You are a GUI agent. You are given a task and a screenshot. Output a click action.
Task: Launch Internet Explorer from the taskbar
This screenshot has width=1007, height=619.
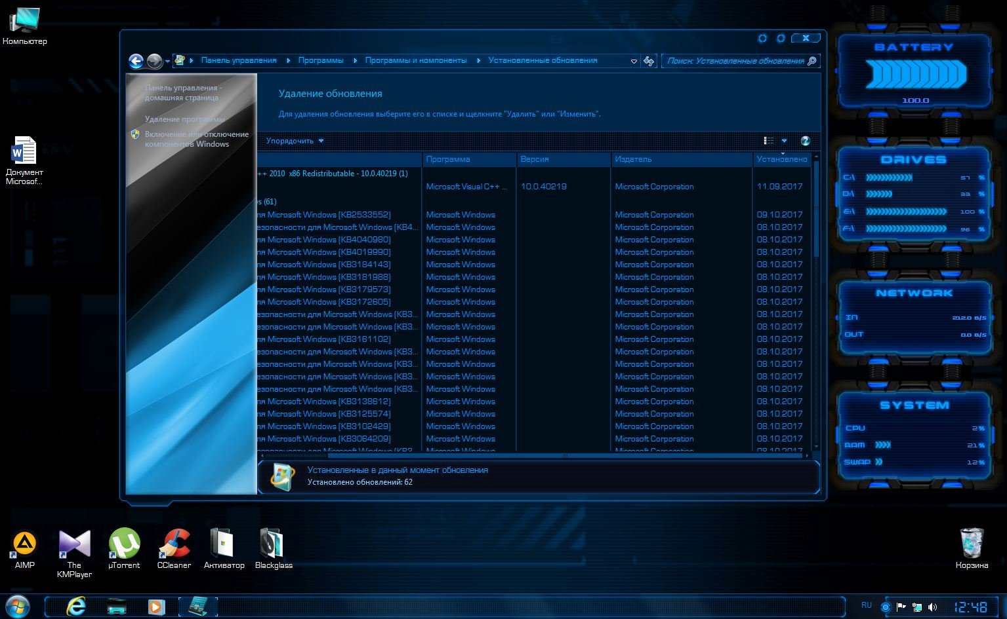coord(76,607)
